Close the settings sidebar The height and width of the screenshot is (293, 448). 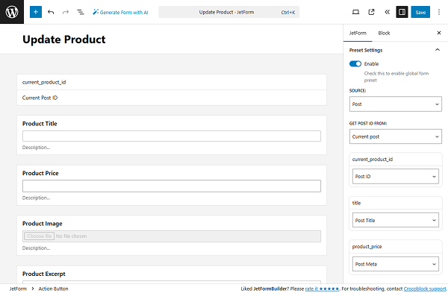pos(439,33)
